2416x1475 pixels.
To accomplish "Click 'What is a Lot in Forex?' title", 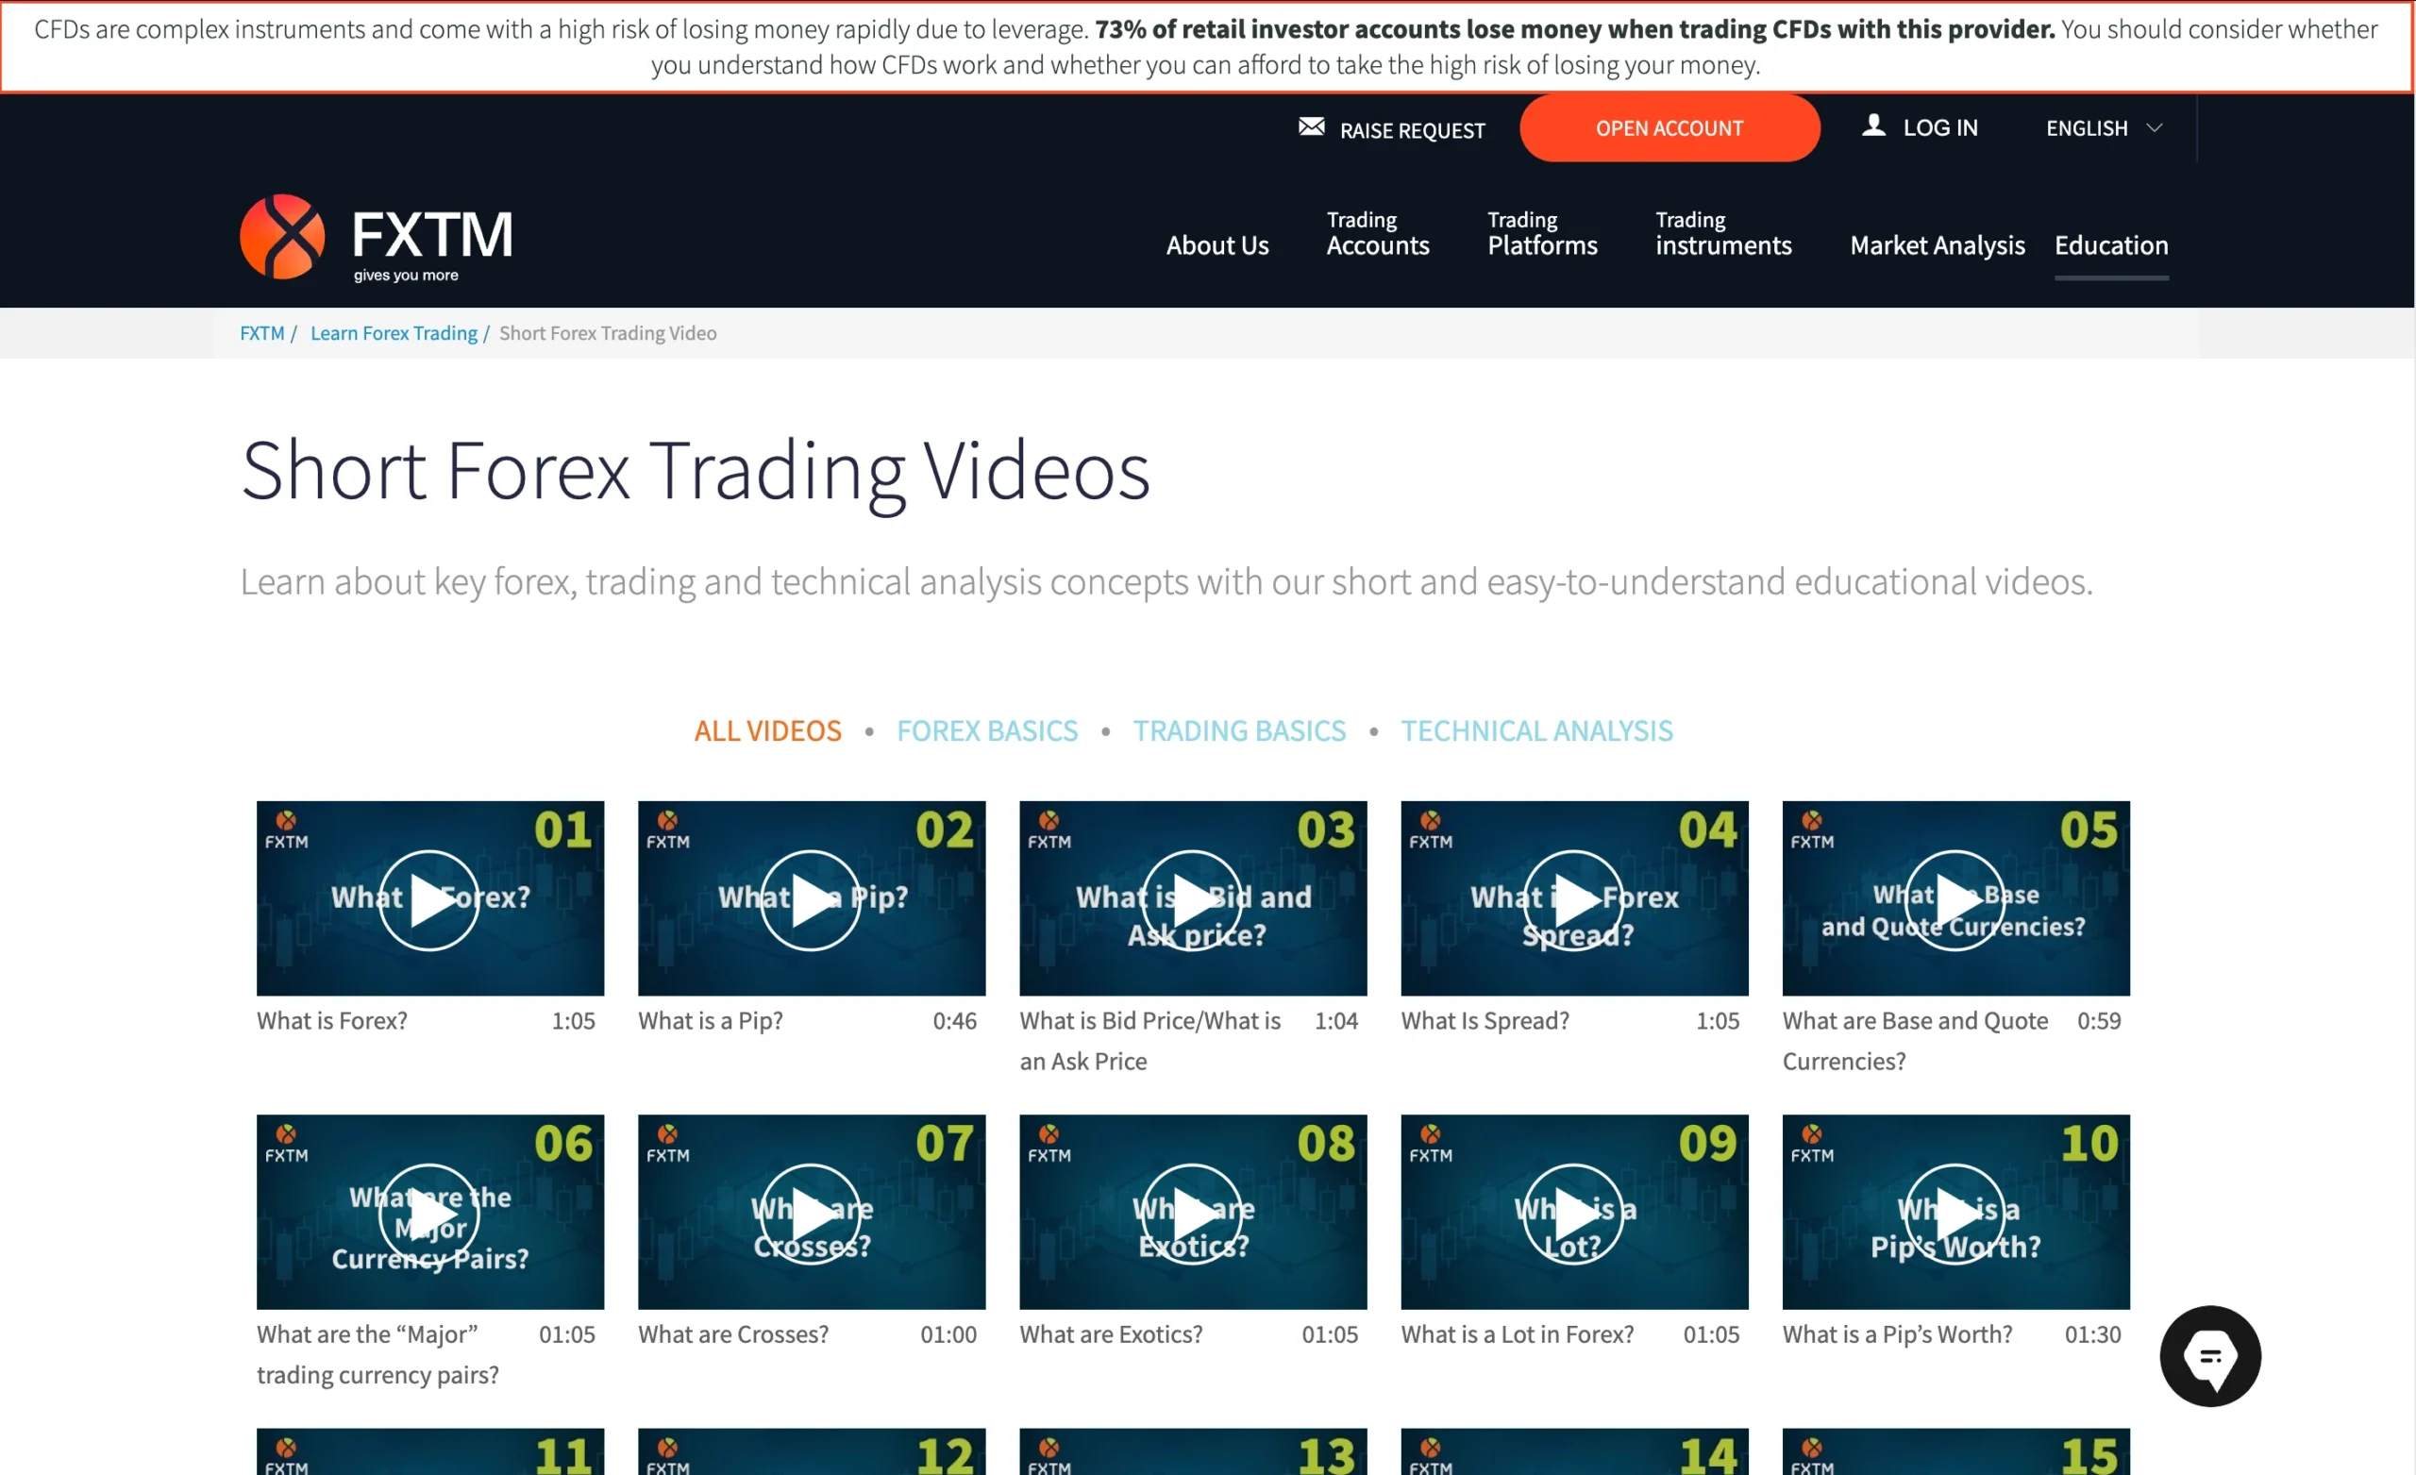I will coord(1517,1334).
